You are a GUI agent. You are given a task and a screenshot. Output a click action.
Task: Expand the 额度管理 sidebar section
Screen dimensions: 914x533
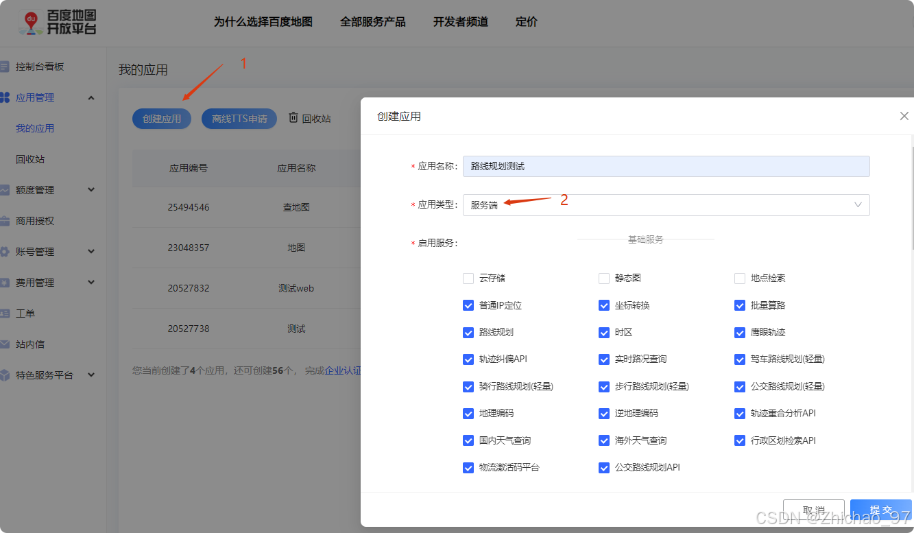[91, 190]
